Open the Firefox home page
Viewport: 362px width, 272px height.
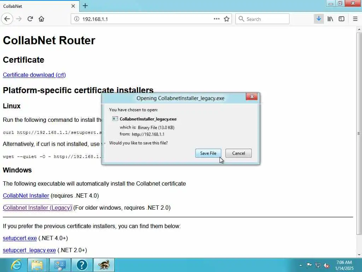coord(41,19)
